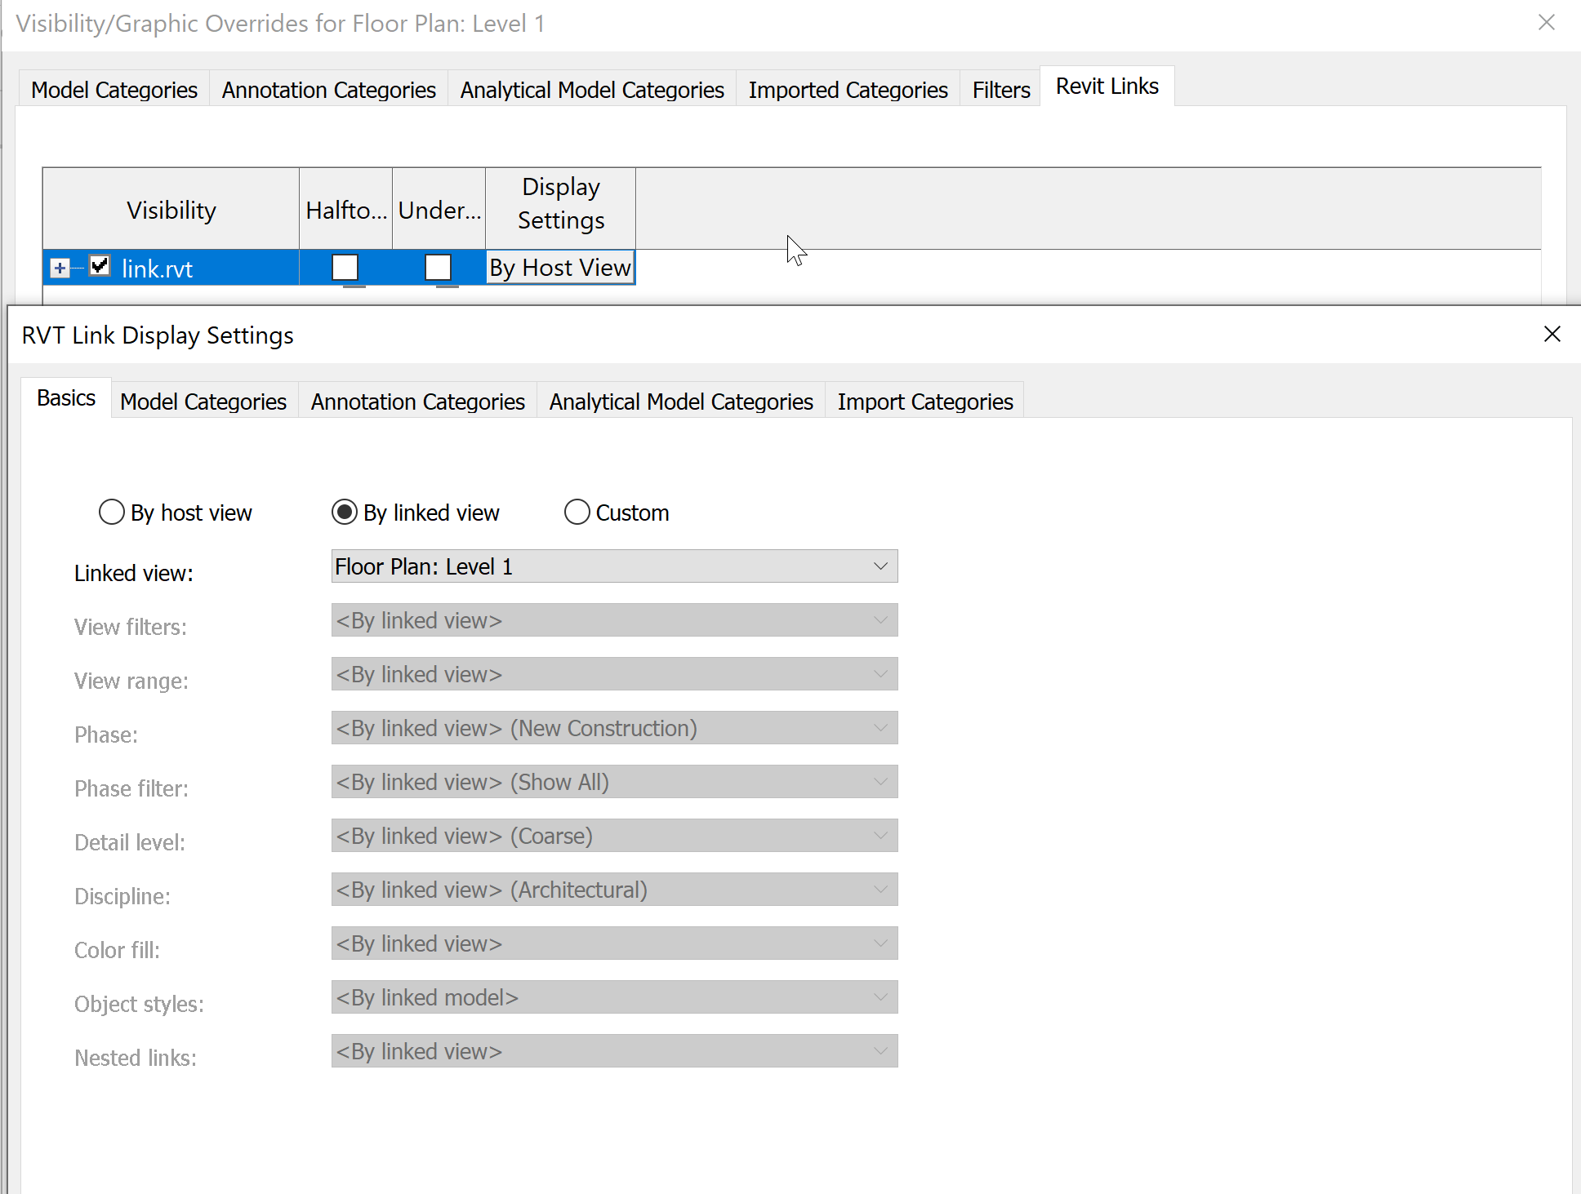Switch to Import Categories tab
Screen dimensions: 1581x1194
tap(924, 402)
